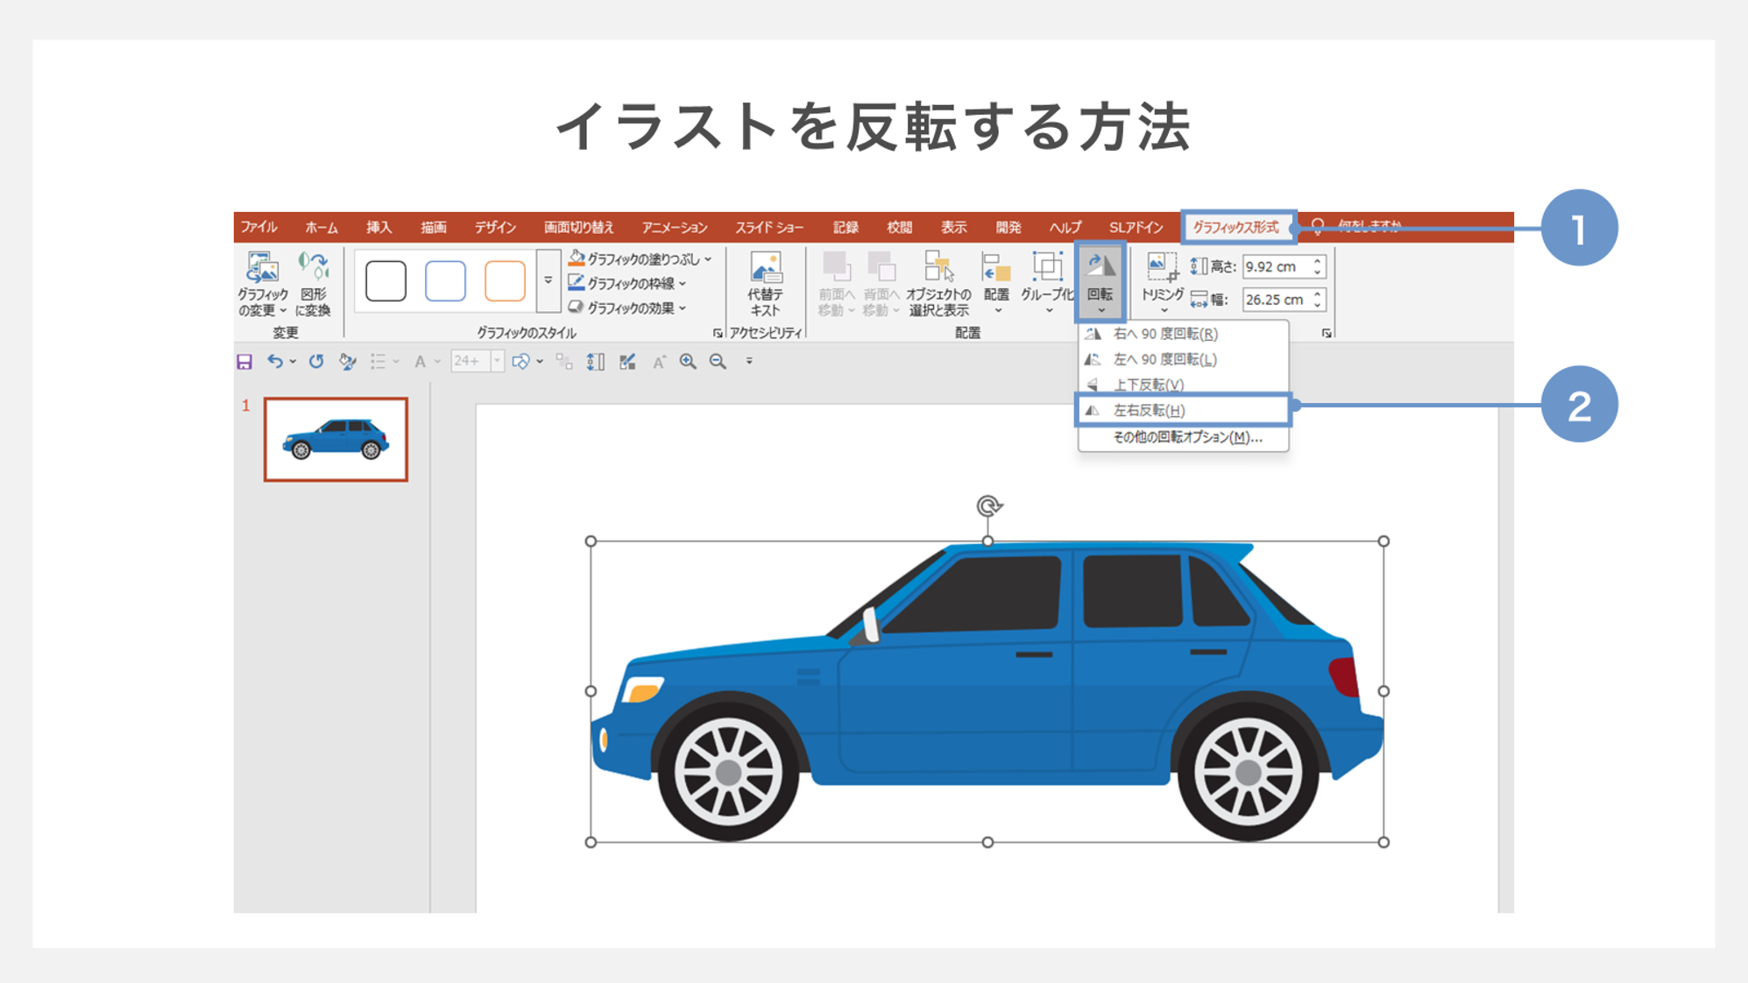1748x983 pixels.
Task: Switch to the デザイン tab
Action: coord(495,227)
